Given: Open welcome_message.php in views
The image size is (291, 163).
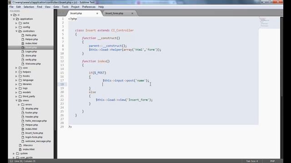Looking at the screenshot, I should [x=38, y=141].
